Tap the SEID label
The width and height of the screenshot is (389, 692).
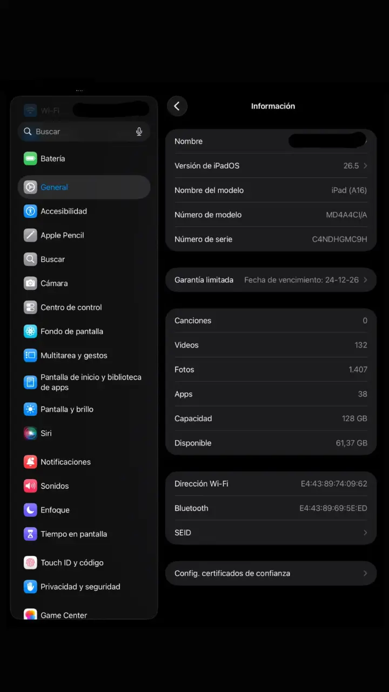tap(183, 533)
